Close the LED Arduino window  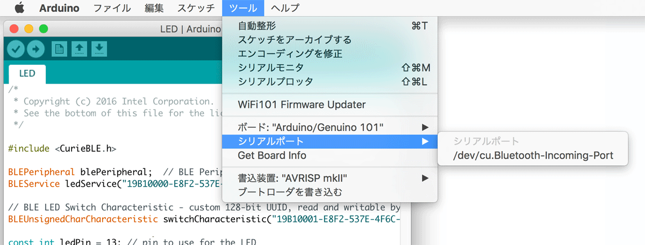click(x=14, y=29)
